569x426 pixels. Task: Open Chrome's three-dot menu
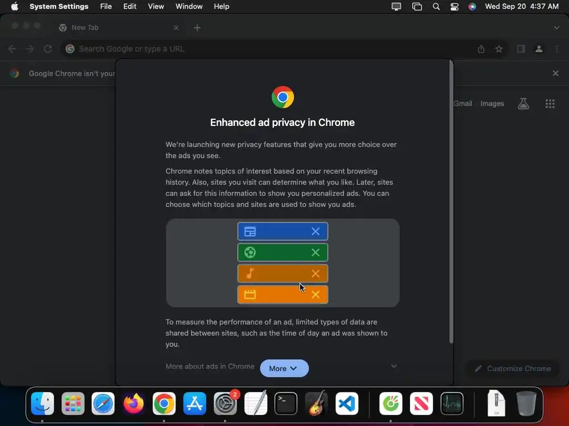[557, 49]
